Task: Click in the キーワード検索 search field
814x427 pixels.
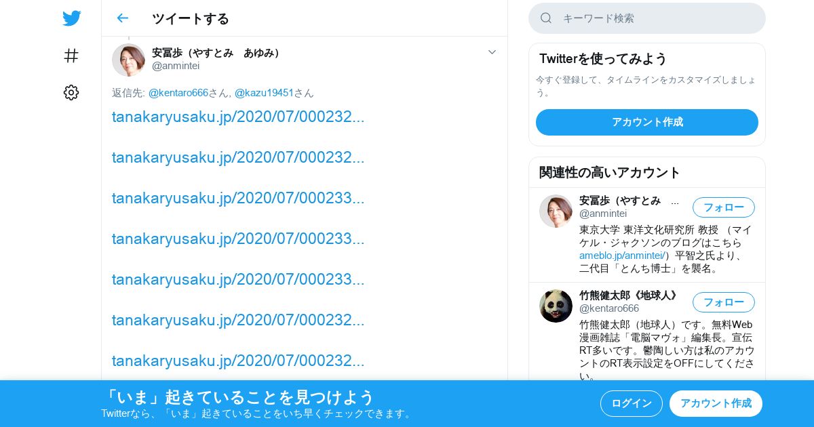Action: tap(647, 18)
